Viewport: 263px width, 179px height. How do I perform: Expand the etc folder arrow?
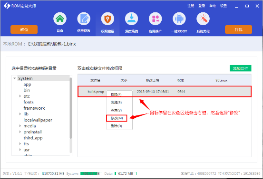pyautogui.click(x=20, y=96)
